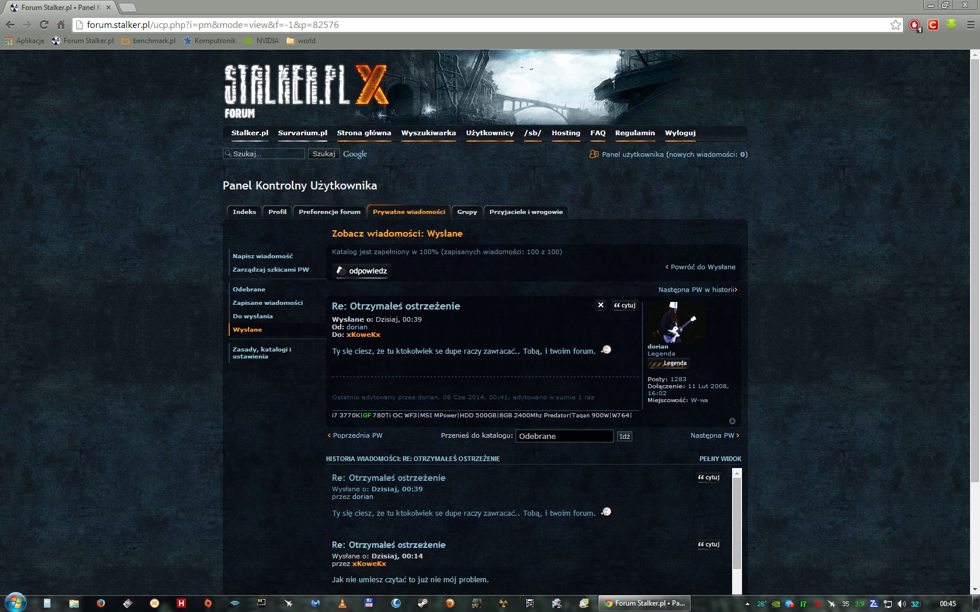
Task: Open Windows Explorer folder in taskbar
Action: pyautogui.click(x=73, y=603)
